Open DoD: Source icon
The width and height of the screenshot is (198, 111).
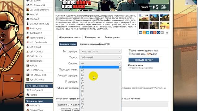tap(28, 56)
